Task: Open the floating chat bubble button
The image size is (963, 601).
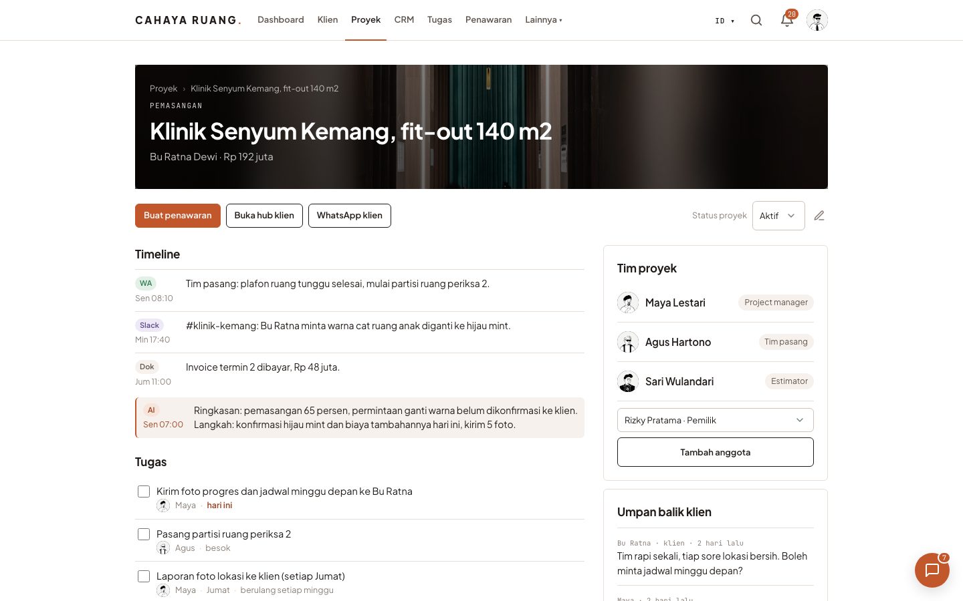Action: [932, 570]
